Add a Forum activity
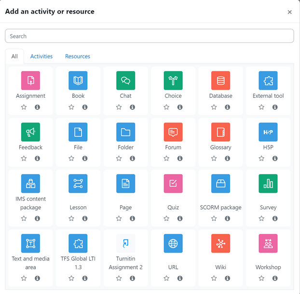 pos(173,132)
